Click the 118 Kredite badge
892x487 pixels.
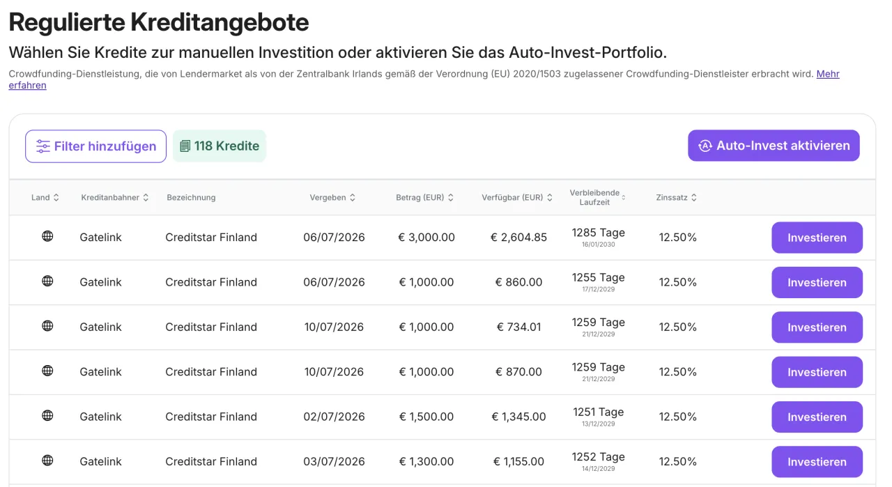pos(220,146)
